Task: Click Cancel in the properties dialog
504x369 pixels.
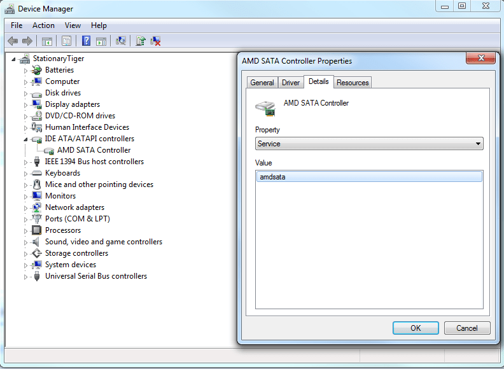Action: 467,328
